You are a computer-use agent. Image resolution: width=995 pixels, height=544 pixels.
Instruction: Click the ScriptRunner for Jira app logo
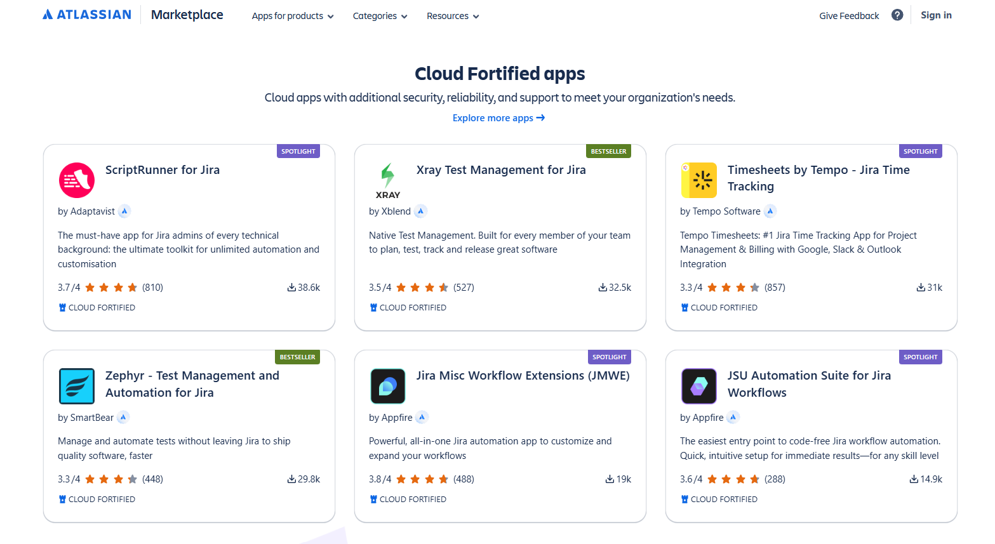pyautogui.click(x=77, y=180)
